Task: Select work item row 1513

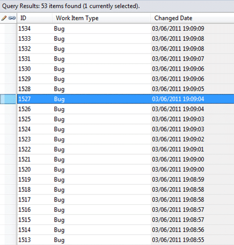Action: 125,240
